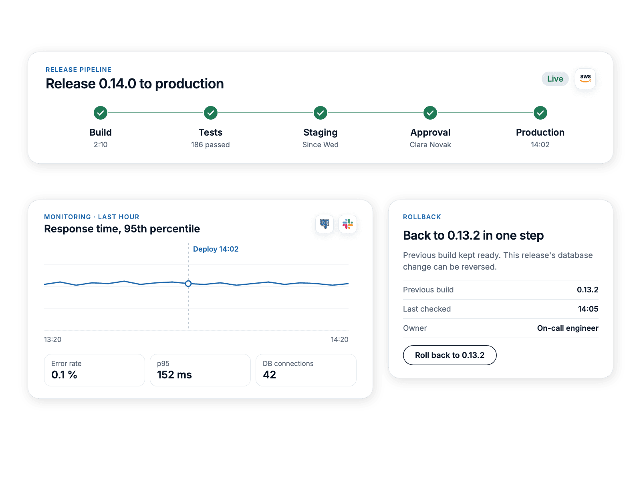
Task: Open the DB connections metric card
Action: pos(306,370)
